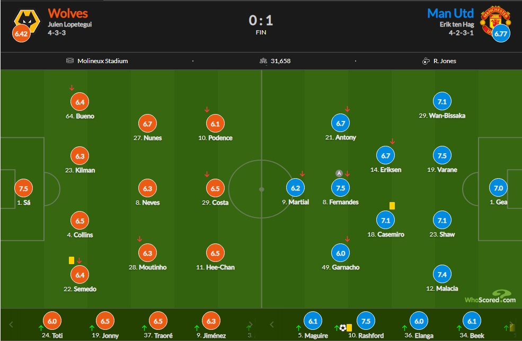This screenshot has width=522, height=341.
Task: Click the goal ball icon beside Rashford
Action: click(342, 328)
